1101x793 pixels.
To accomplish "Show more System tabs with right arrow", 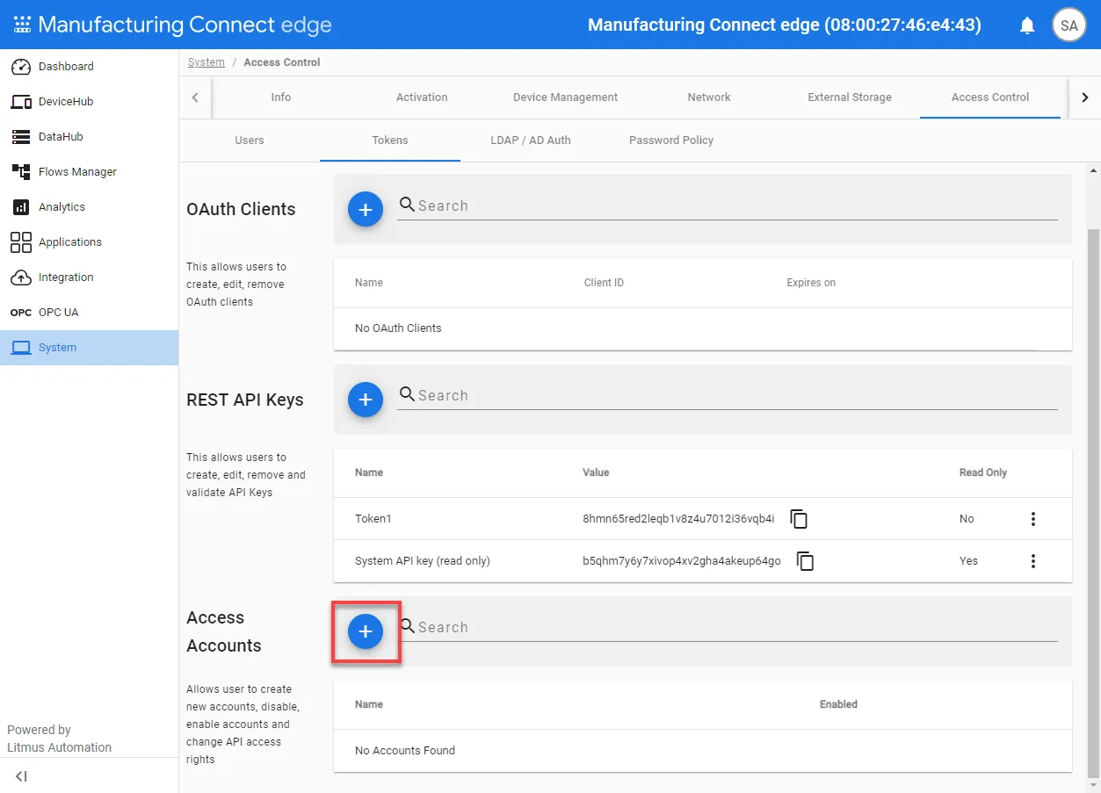I will 1085,97.
